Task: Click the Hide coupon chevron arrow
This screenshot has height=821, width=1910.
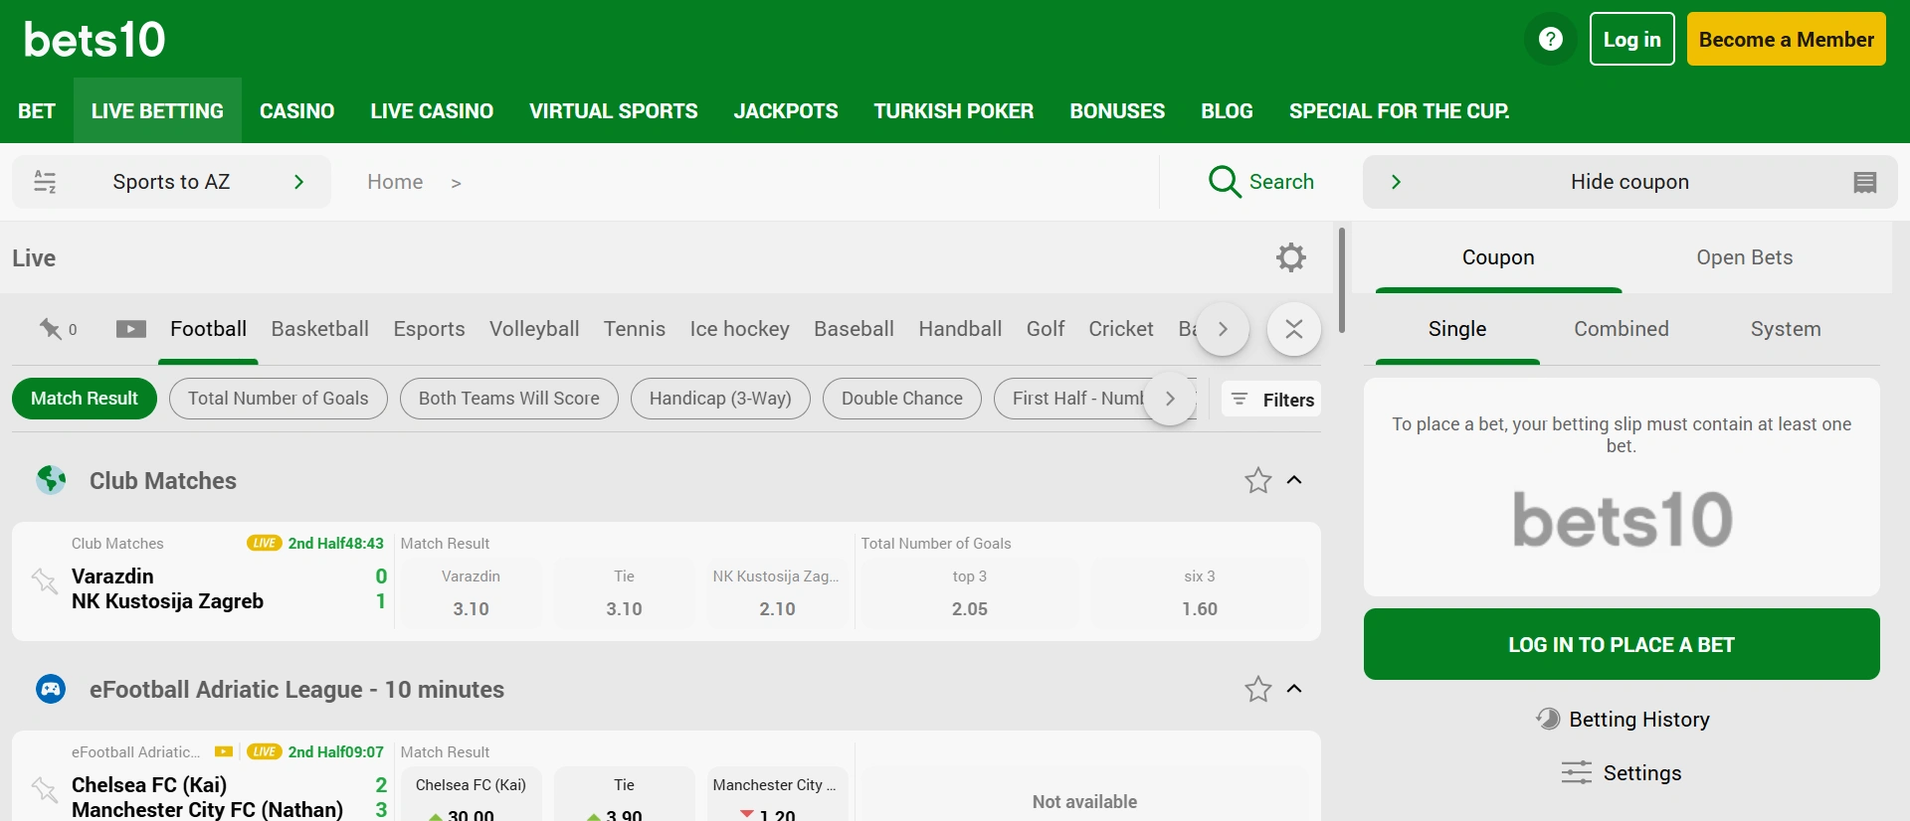Action: (1396, 182)
